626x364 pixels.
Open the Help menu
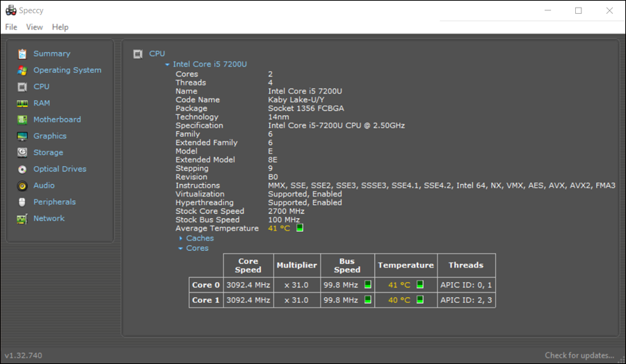click(61, 27)
